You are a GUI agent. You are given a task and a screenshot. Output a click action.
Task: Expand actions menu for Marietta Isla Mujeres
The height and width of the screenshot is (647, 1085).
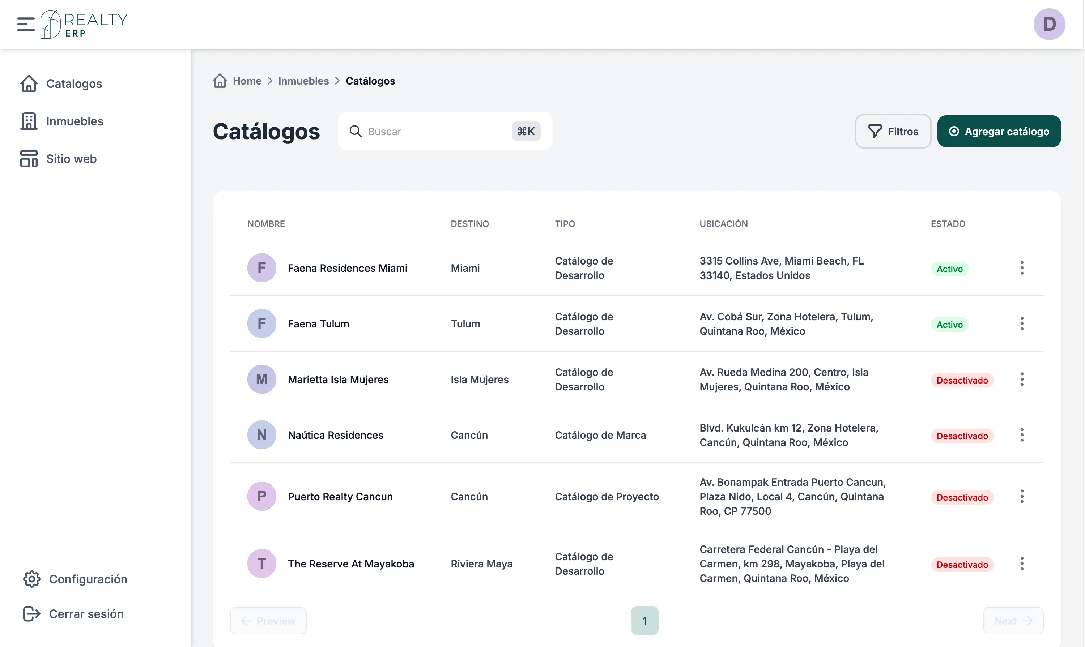click(1021, 379)
